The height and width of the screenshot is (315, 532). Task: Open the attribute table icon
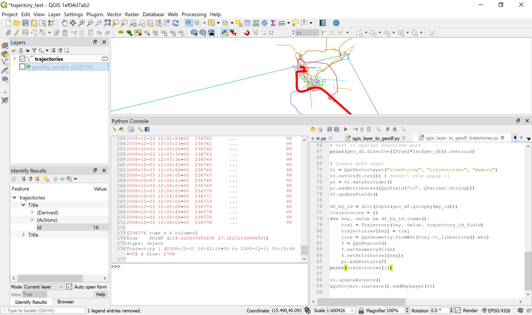pyautogui.click(x=247, y=23)
